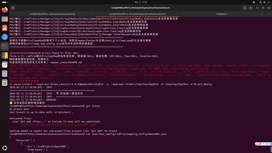Click the new tab button in terminal header
The height and width of the screenshot is (153, 272).
tap(13, 8)
